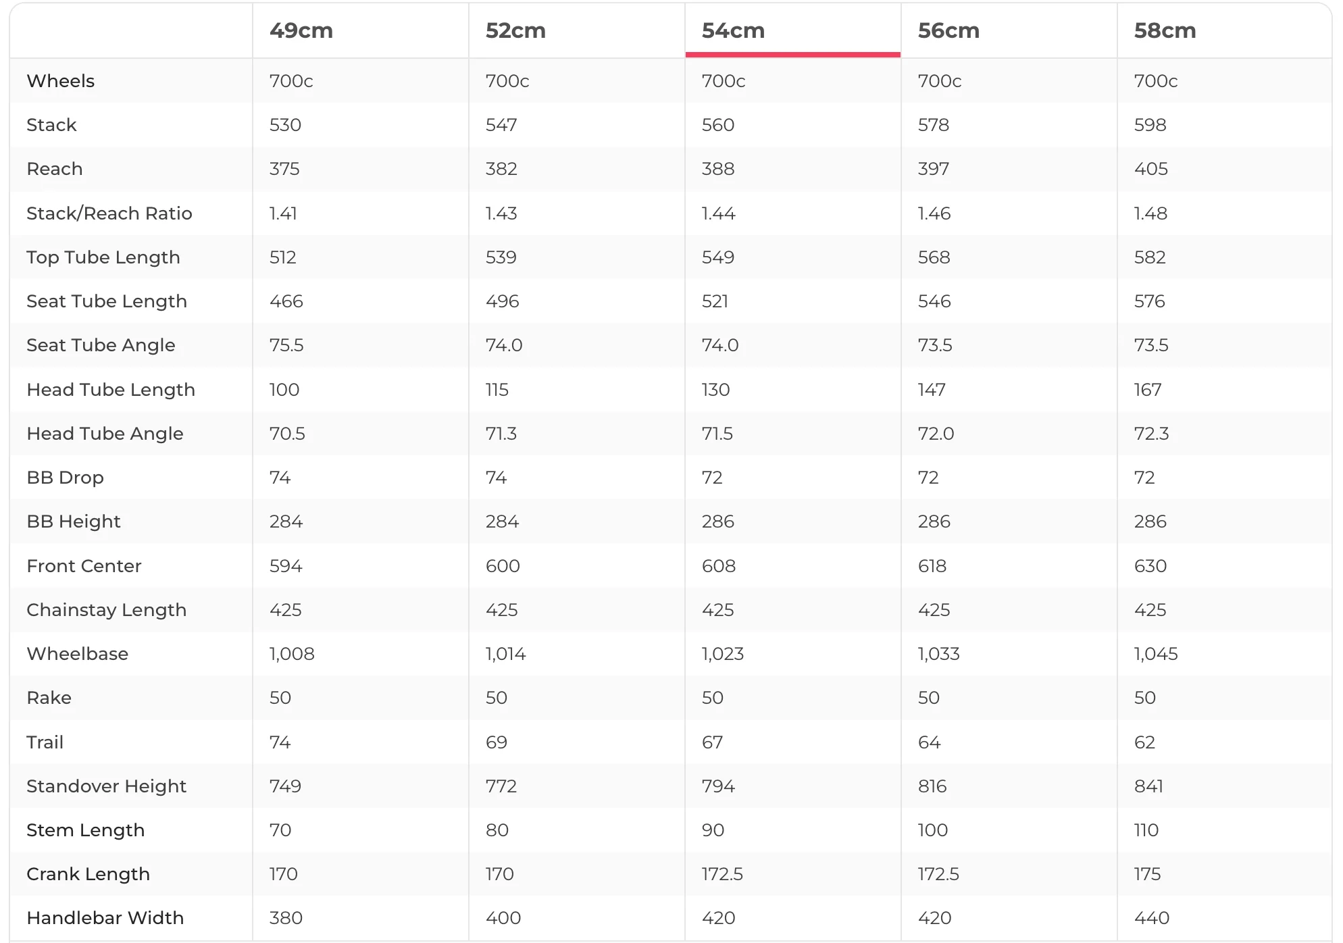1343x943 pixels.
Task: Click the BB Drop row label
Action: pyautogui.click(x=65, y=478)
